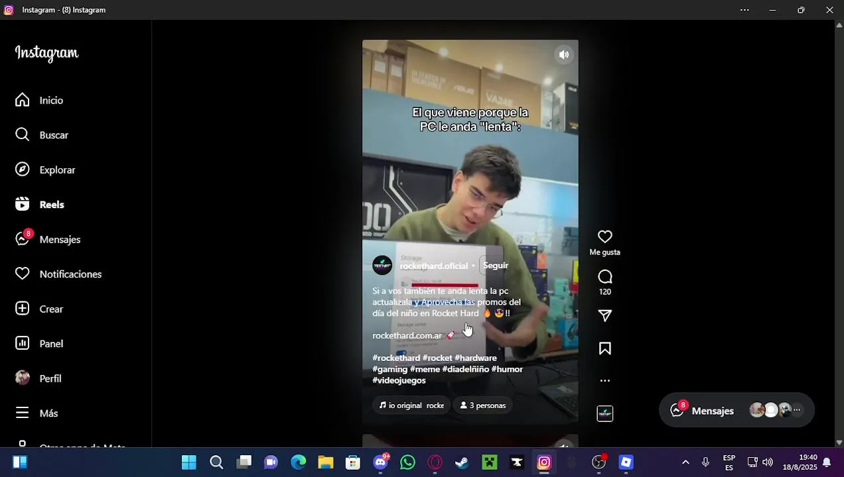The width and height of the screenshot is (844, 477).
Task: Open volume control in system tray
Action: point(768,462)
